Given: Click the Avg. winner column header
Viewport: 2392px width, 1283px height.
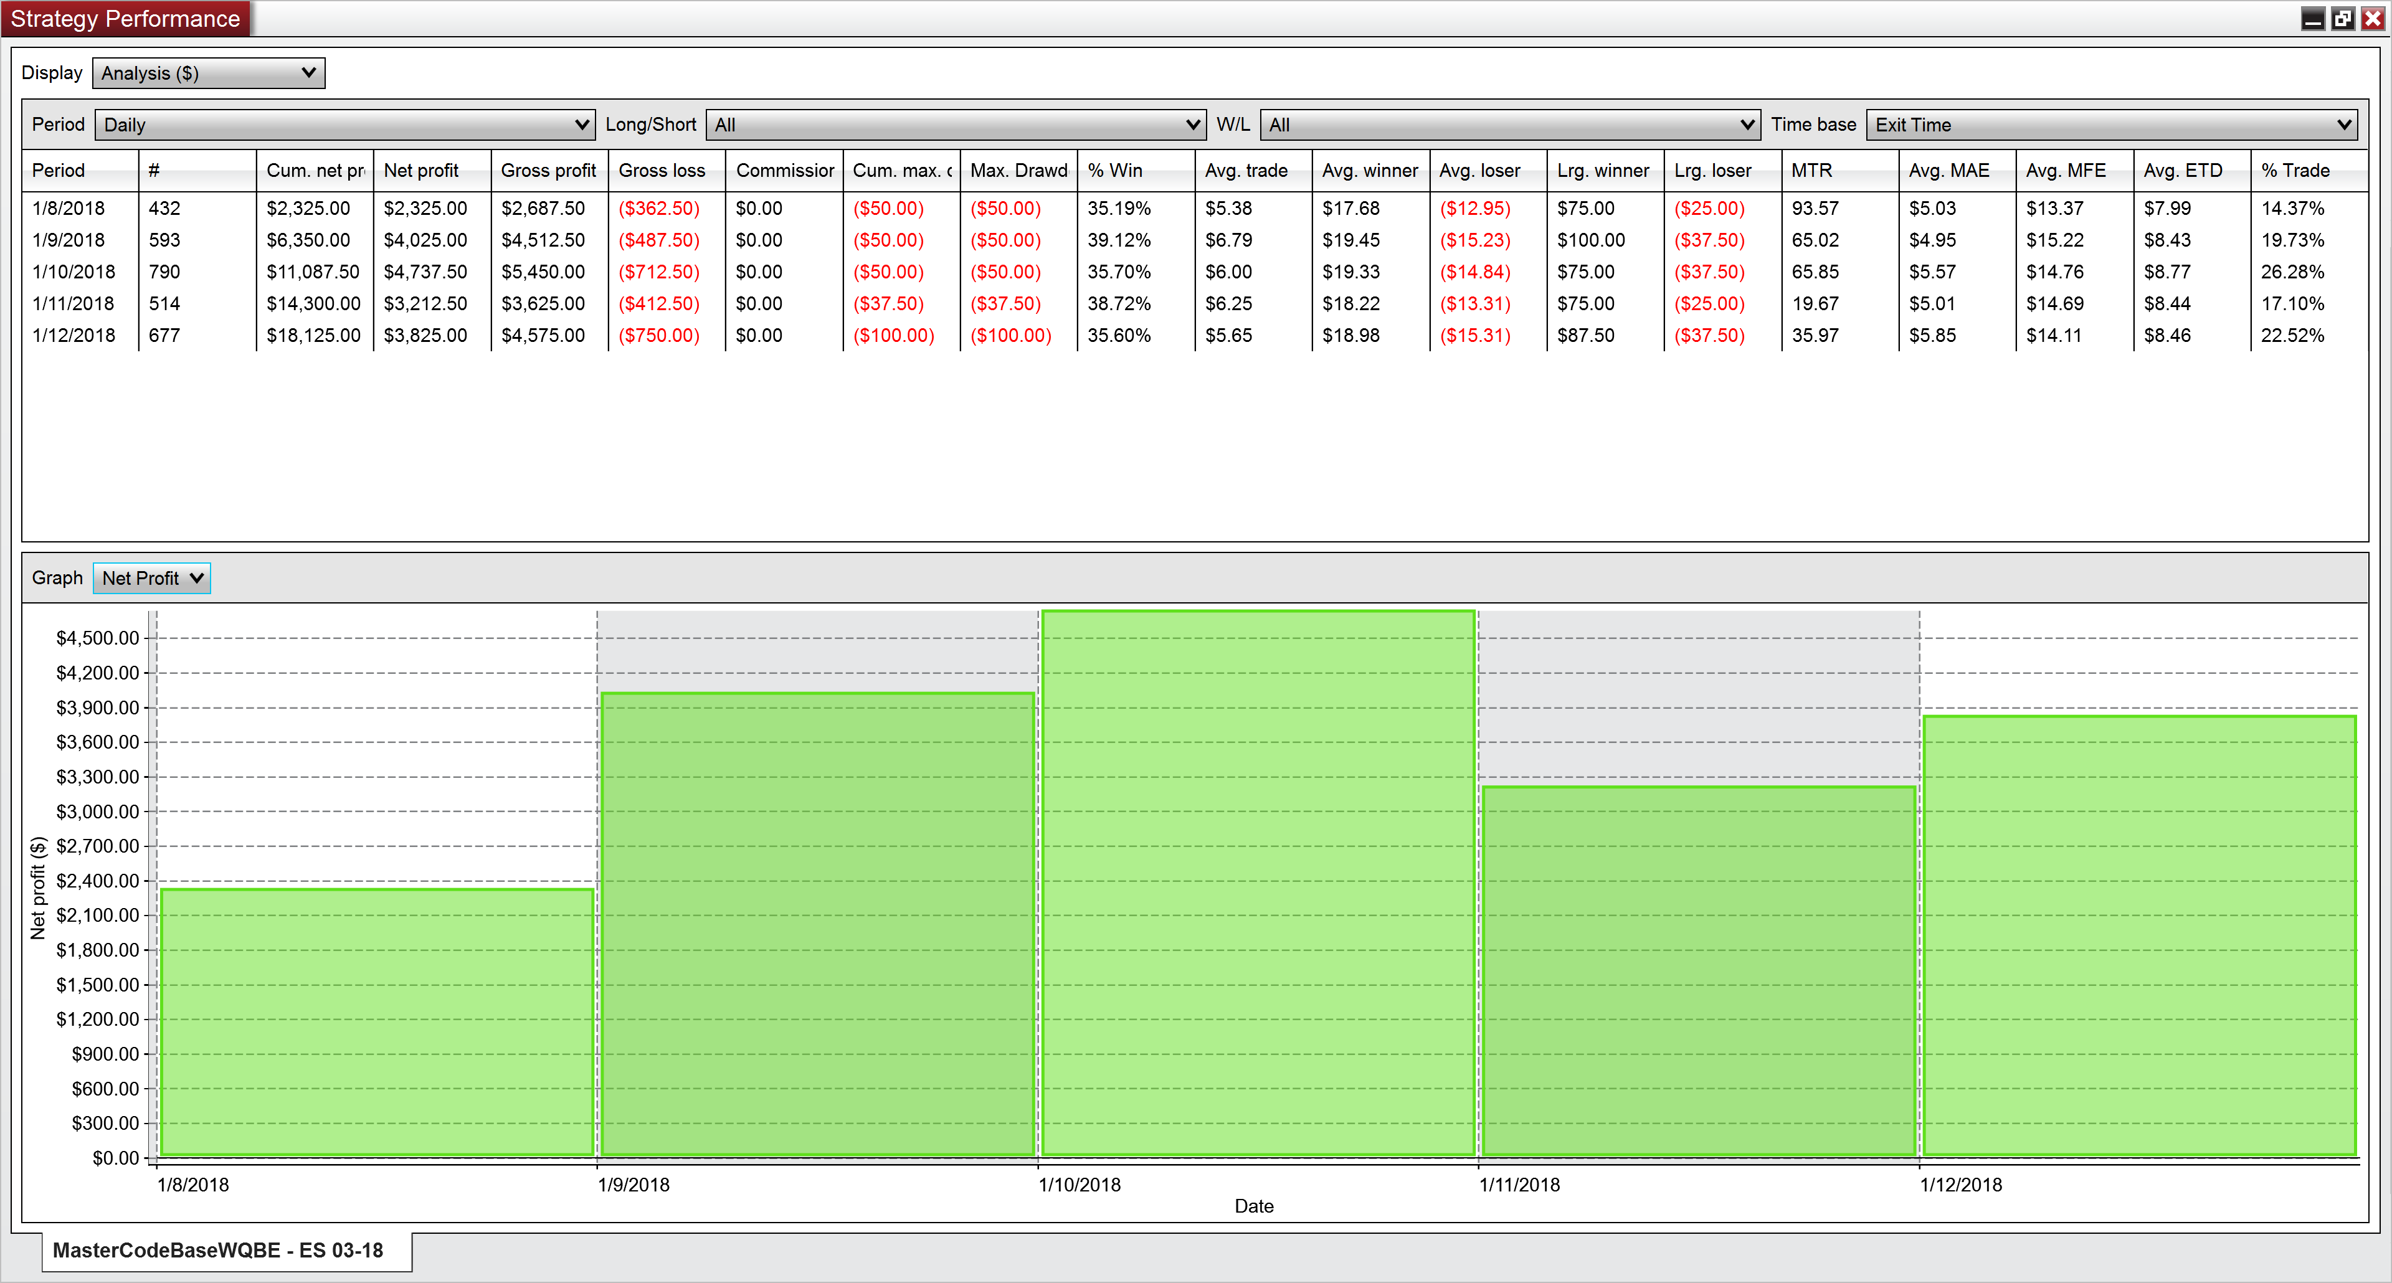Looking at the screenshot, I should point(1370,171).
